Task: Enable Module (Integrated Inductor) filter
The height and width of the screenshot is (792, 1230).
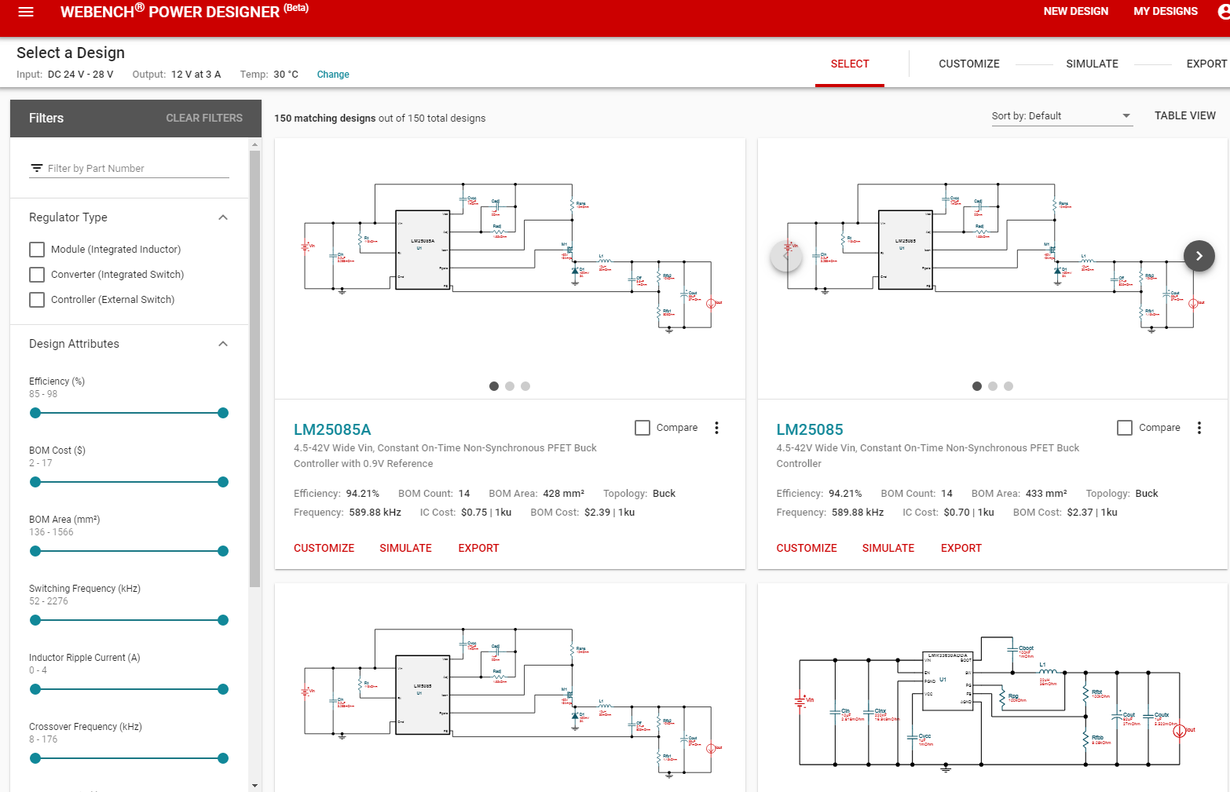Action: coord(37,250)
